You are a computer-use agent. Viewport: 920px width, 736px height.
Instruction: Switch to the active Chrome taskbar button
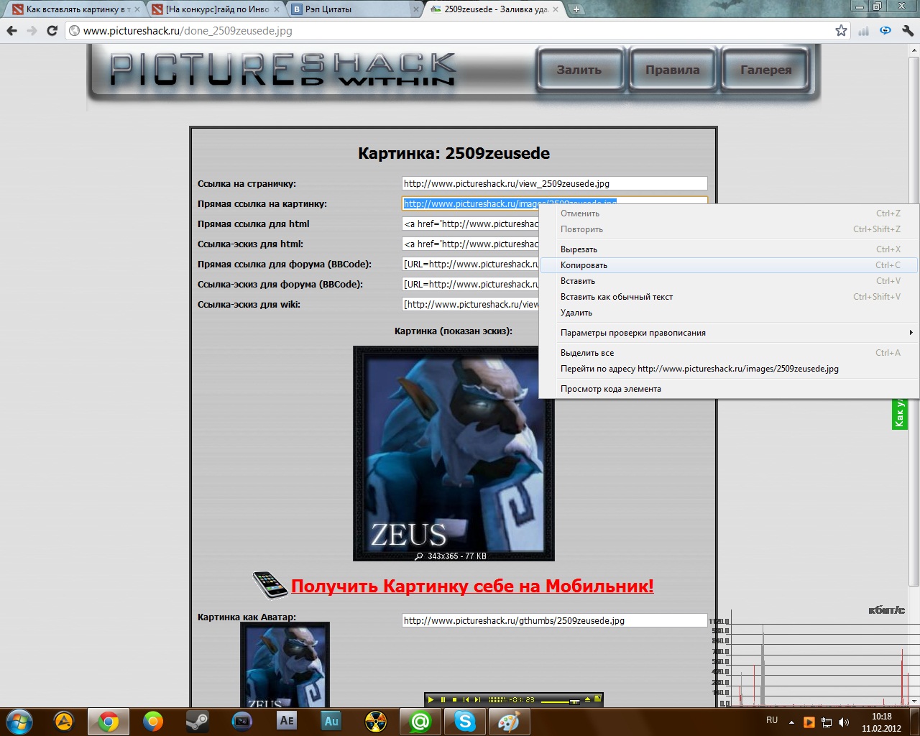click(109, 721)
